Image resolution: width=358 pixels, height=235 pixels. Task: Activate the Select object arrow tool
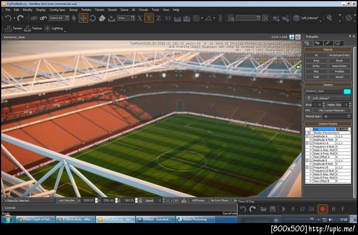coord(74,18)
